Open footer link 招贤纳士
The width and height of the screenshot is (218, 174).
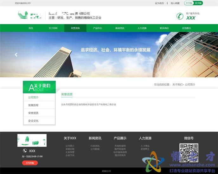(145, 149)
